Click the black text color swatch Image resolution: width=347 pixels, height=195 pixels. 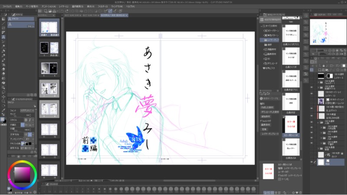click(30, 144)
